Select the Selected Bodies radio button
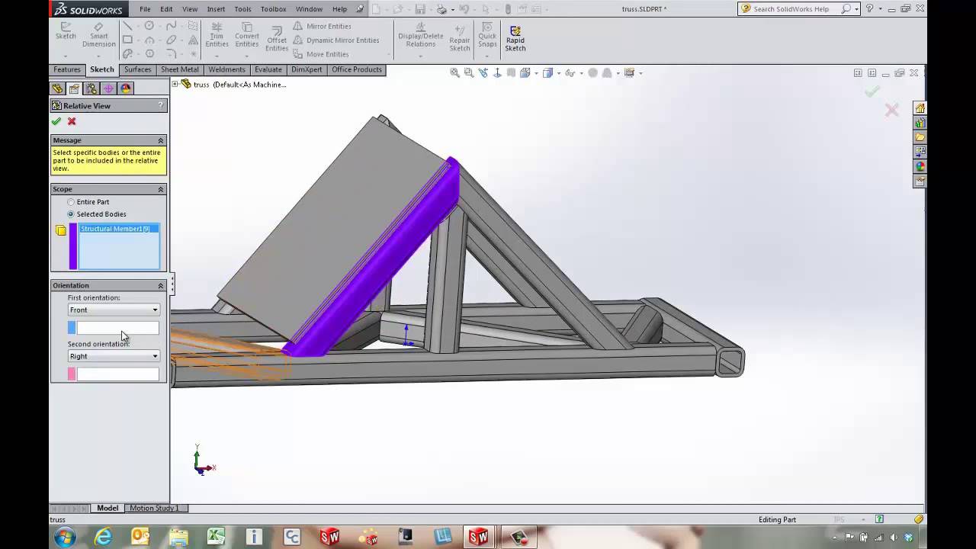The width and height of the screenshot is (976, 549). [x=71, y=214]
